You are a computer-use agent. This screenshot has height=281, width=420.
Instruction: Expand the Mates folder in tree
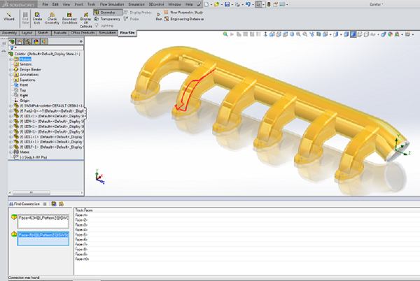[10, 152]
